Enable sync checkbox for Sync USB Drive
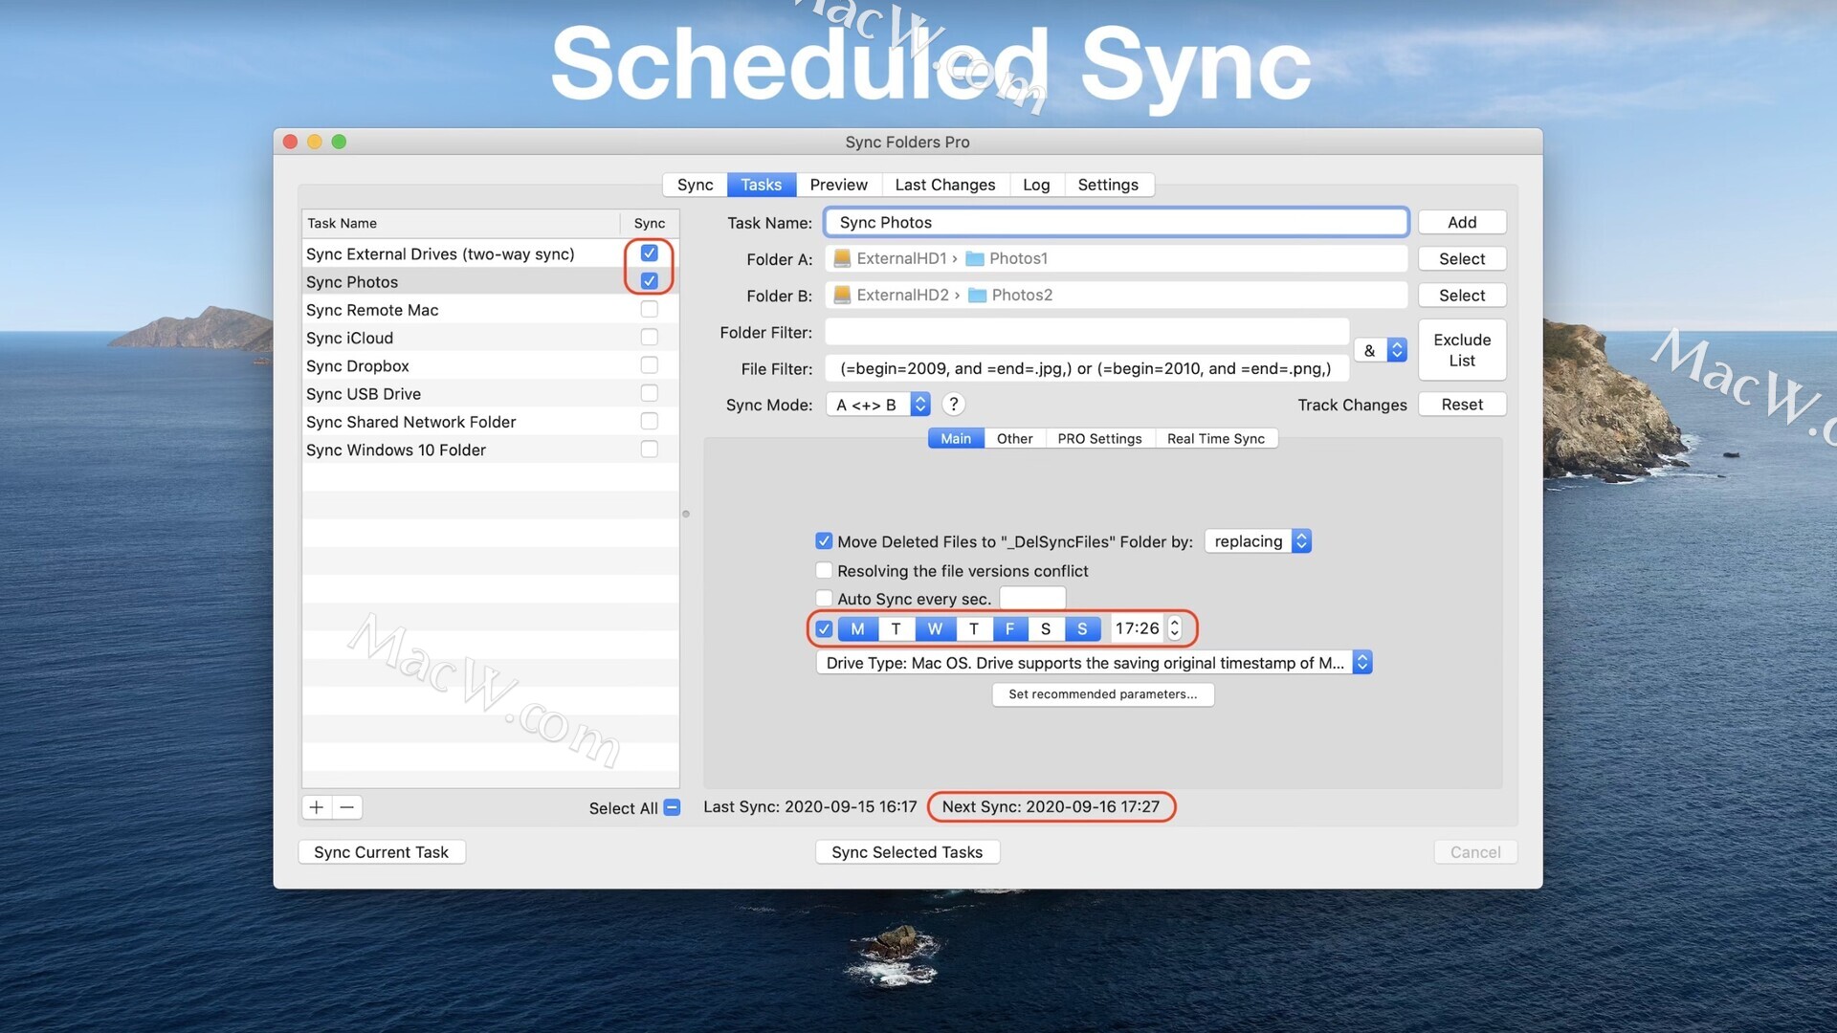 click(x=649, y=393)
